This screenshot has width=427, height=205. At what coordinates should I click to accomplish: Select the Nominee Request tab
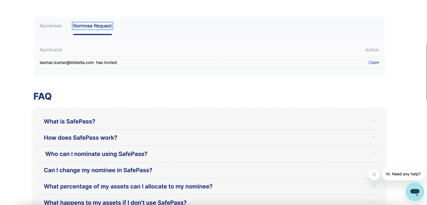[93, 26]
